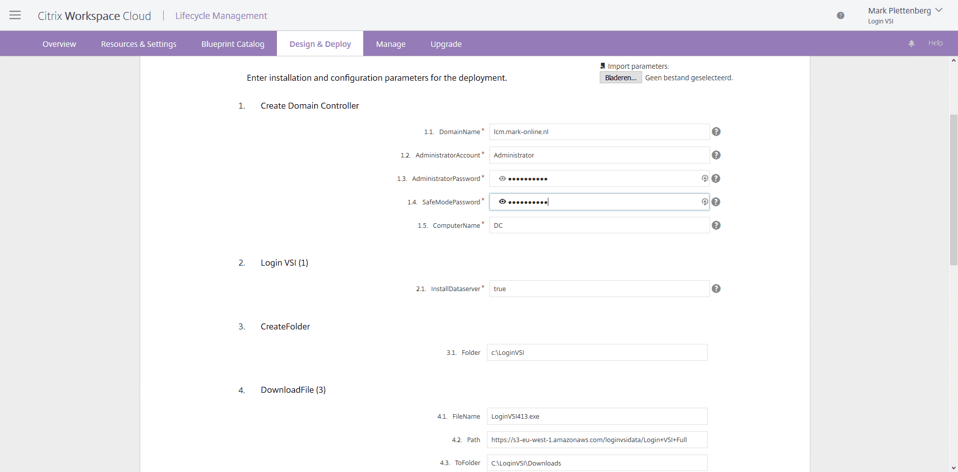
Task: Show help for the DomainName field
Action: pos(716,132)
